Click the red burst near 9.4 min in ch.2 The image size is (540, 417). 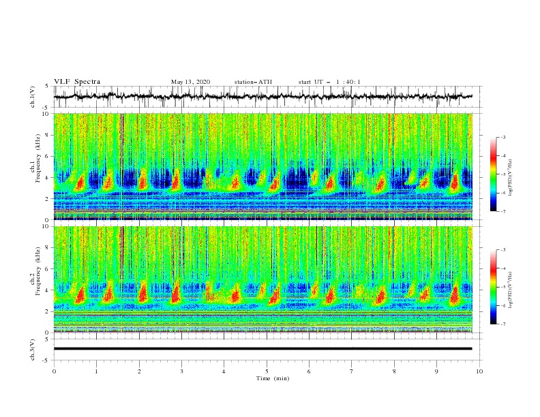455,294
